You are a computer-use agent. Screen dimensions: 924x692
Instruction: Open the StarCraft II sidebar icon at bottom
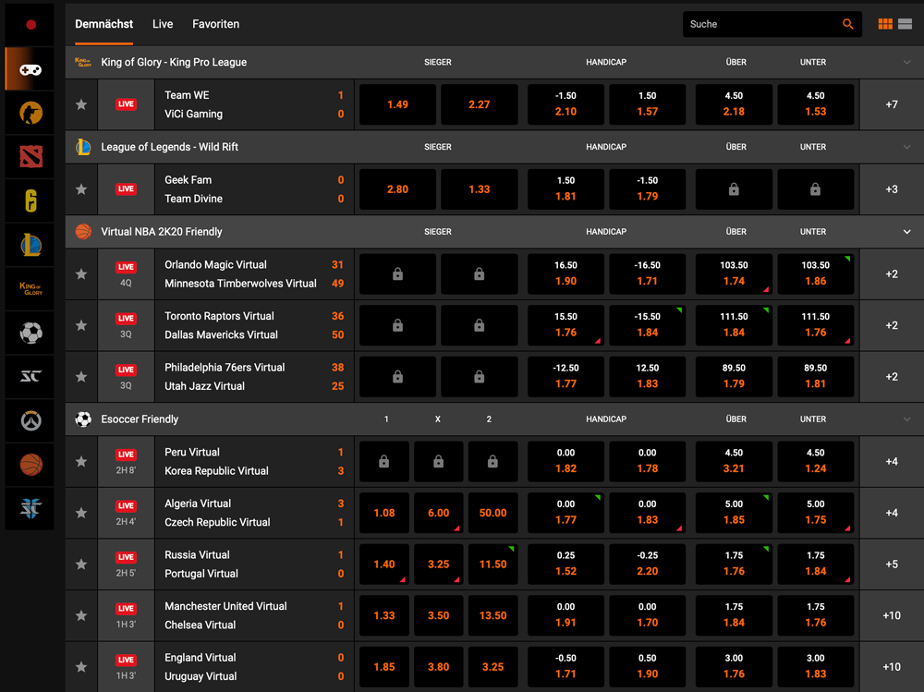[x=30, y=508]
